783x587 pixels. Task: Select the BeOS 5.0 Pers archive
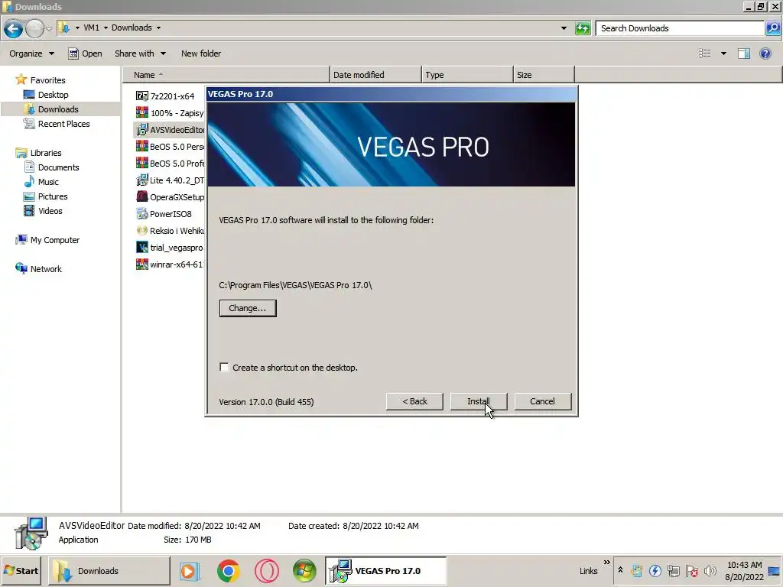pyautogui.click(x=170, y=146)
